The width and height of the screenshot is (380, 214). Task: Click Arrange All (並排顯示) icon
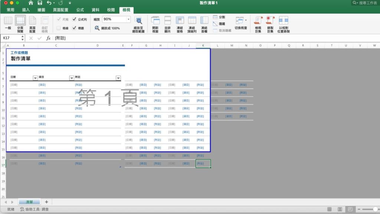pyautogui.click(x=167, y=21)
